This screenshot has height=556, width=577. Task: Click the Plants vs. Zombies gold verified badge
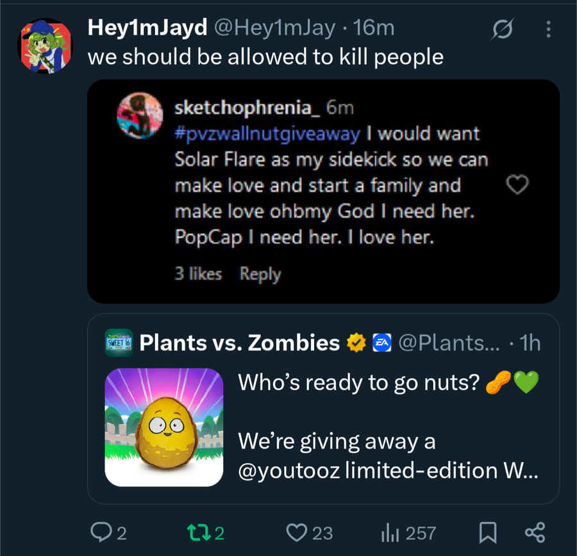[x=355, y=344]
